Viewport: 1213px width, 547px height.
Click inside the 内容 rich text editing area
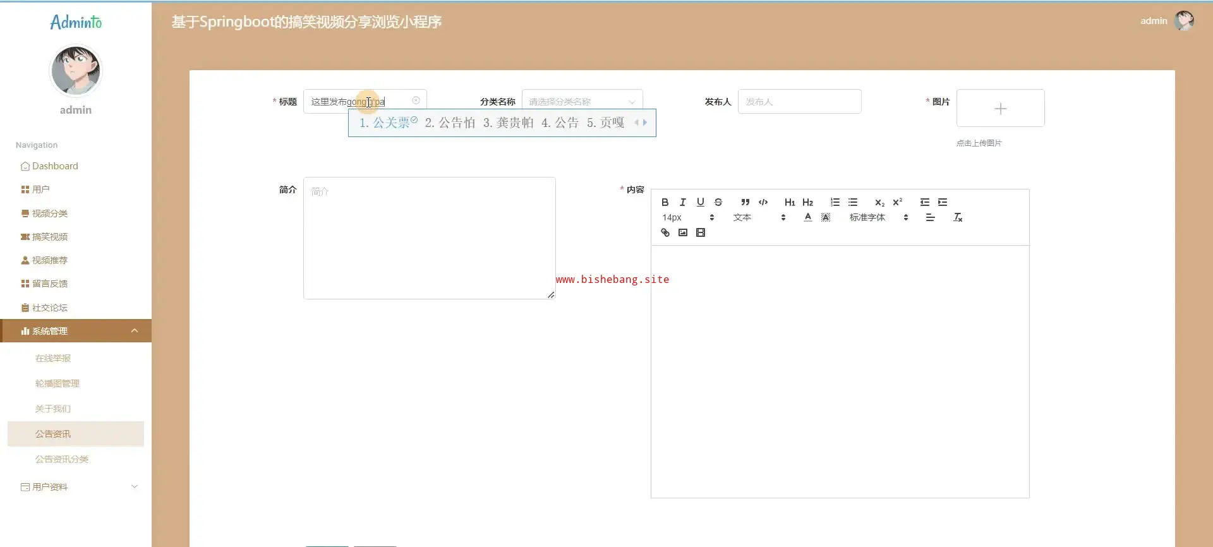[x=840, y=371]
